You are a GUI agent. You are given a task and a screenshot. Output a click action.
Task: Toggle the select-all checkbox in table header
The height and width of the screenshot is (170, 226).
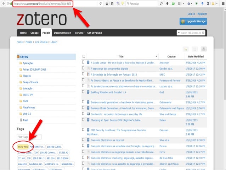(84, 56)
